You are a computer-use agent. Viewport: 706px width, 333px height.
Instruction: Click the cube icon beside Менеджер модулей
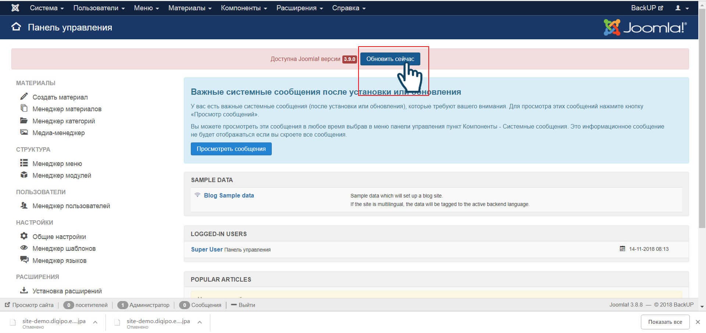tap(24, 175)
